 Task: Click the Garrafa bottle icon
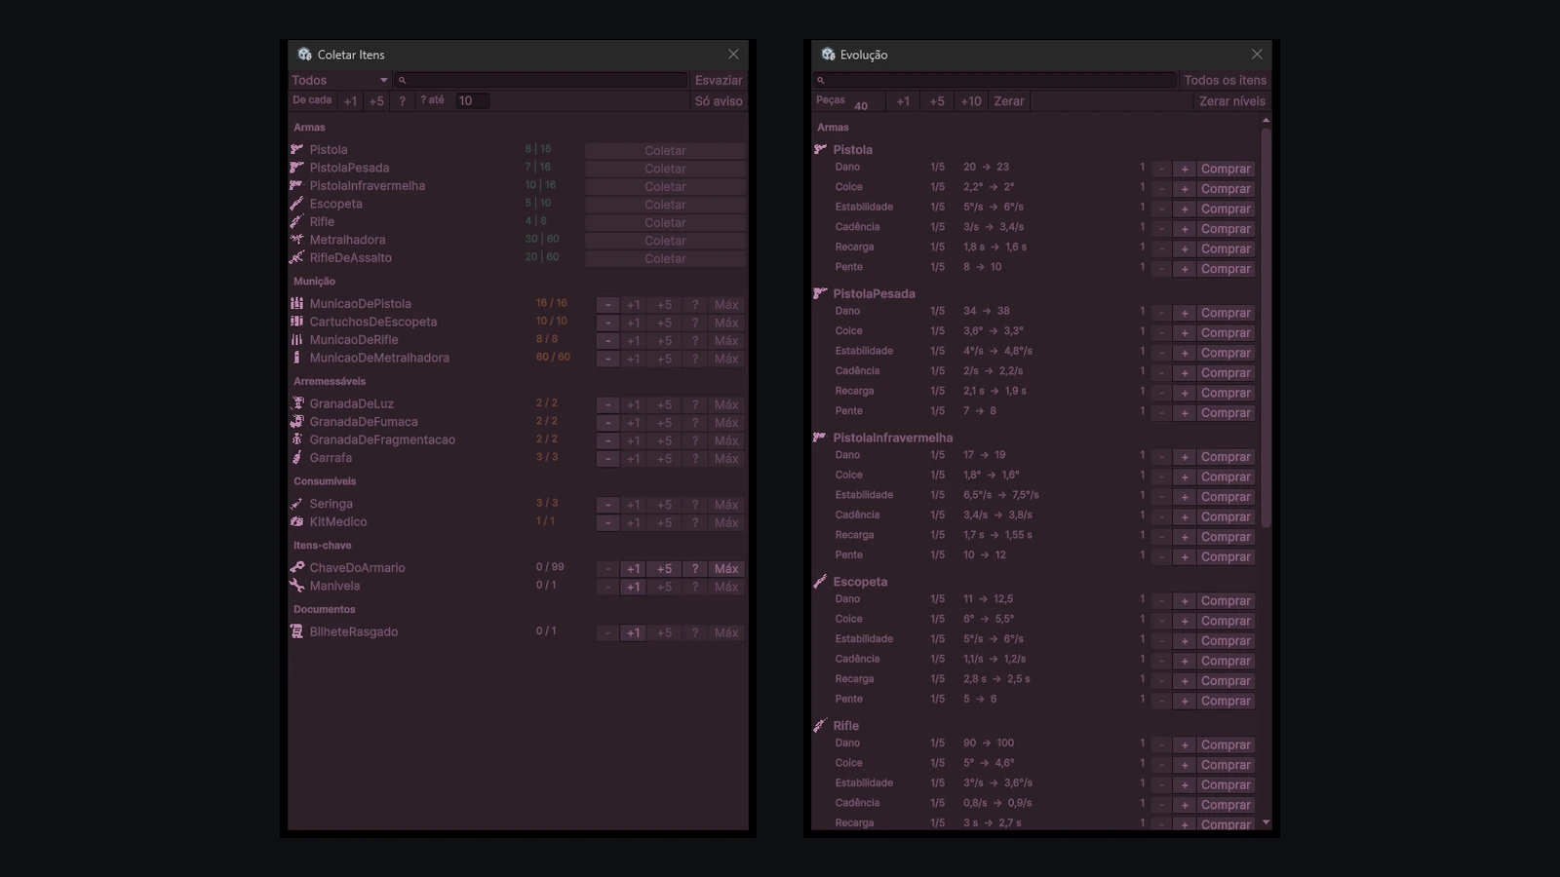296,457
